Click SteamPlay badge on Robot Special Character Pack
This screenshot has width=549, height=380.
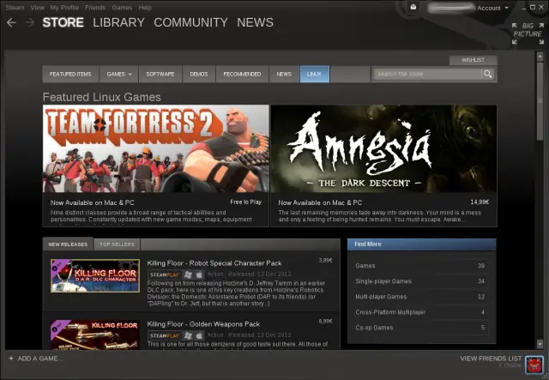(x=165, y=274)
